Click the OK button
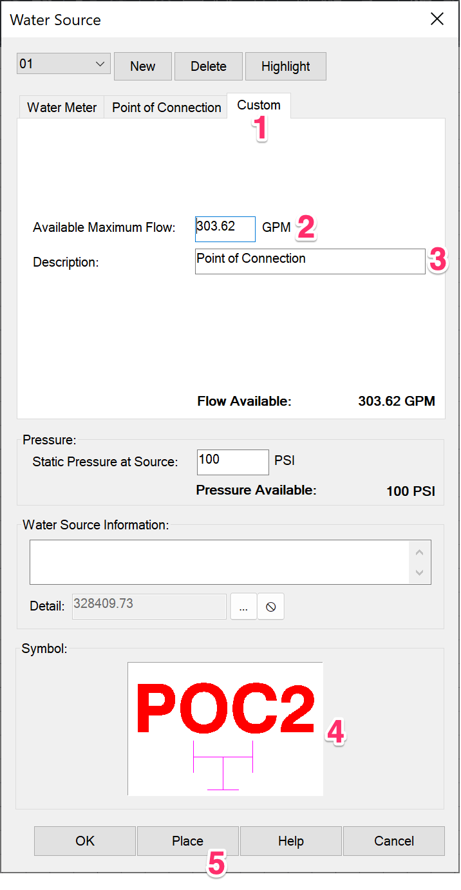 (x=85, y=841)
